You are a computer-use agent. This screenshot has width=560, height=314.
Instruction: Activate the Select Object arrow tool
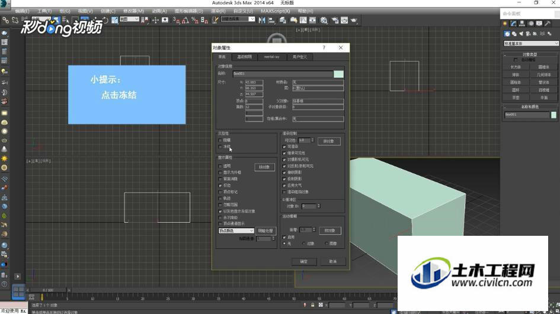tap(56, 20)
